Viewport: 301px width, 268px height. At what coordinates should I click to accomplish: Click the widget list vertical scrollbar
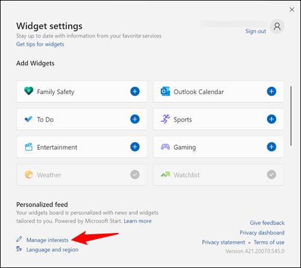tap(291, 116)
